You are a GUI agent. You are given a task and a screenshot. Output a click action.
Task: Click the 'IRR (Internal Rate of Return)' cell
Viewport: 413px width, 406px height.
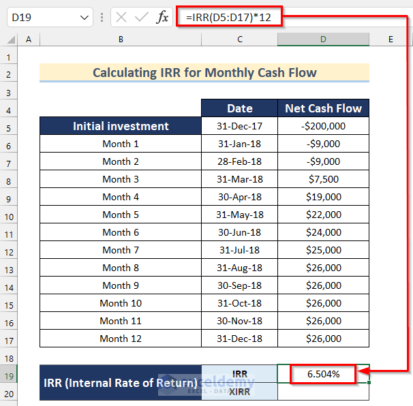[121, 383]
